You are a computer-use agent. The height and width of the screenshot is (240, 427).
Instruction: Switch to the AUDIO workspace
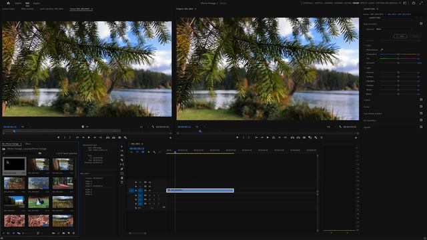tap(372, 3)
